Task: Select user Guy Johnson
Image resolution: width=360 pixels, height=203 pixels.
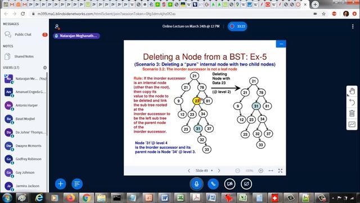Action: pos(25,173)
